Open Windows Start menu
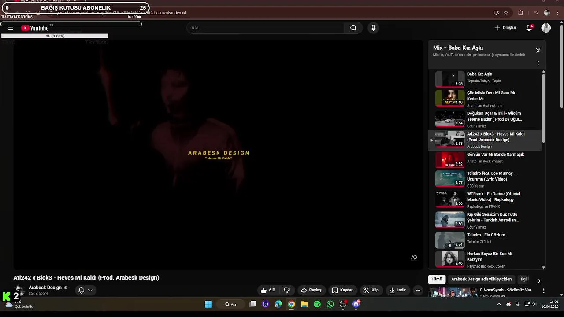Screen dimensions: 564x317 (x=208, y=304)
